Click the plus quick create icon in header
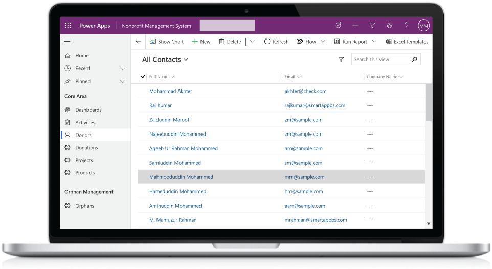This screenshot has width=492, height=269. (355, 26)
